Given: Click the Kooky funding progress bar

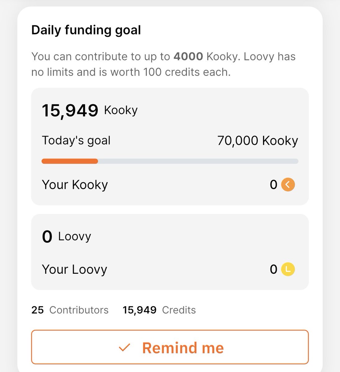Looking at the screenshot, I should (170, 161).
